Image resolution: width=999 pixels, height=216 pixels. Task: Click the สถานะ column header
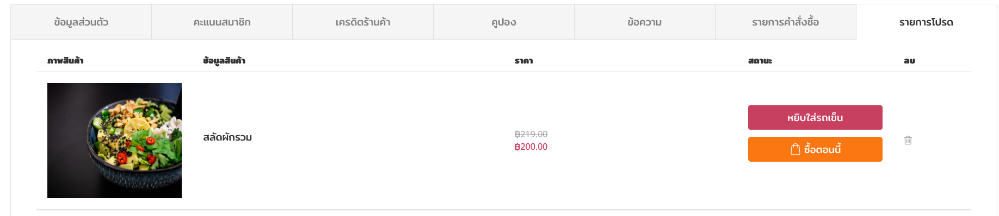tap(760, 61)
